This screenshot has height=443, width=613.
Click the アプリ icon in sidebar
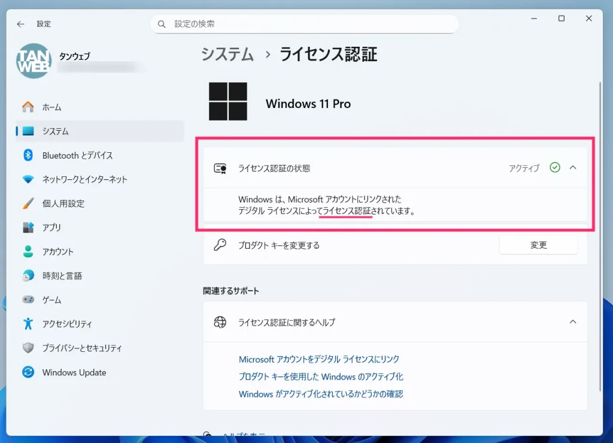[28, 227]
